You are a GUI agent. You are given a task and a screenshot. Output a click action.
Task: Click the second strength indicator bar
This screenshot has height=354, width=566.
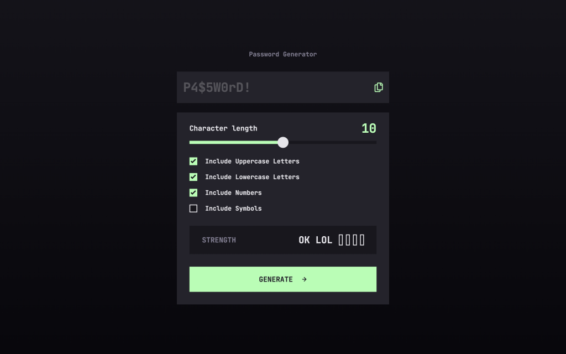[x=348, y=240]
